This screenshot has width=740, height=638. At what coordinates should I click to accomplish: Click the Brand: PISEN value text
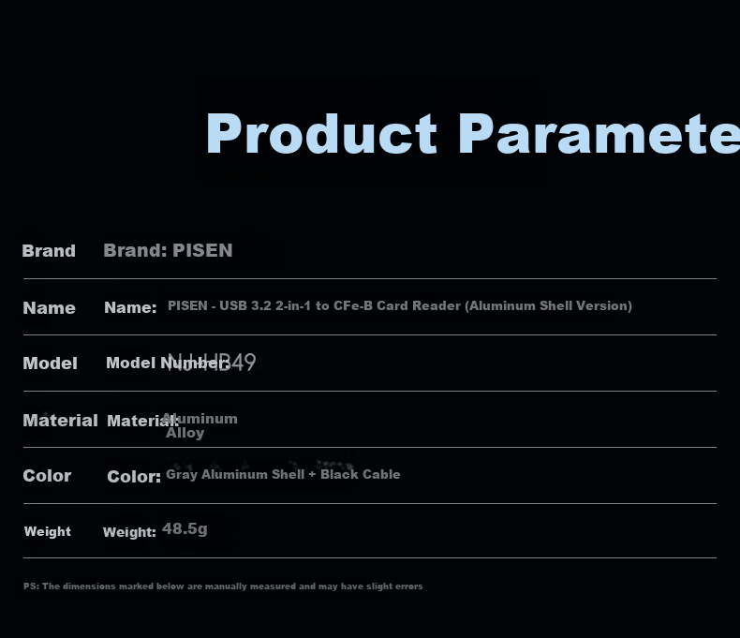coord(168,250)
